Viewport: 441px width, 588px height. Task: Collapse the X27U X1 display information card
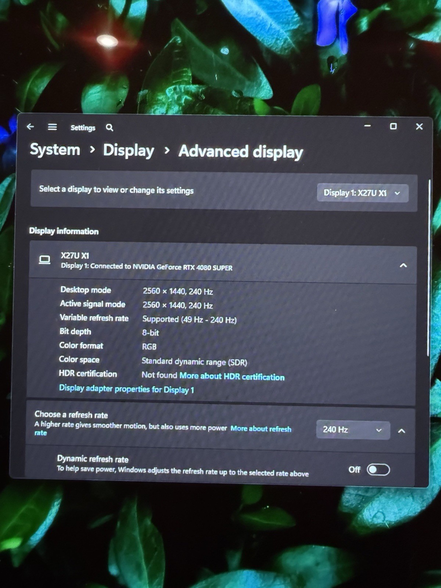[403, 265]
